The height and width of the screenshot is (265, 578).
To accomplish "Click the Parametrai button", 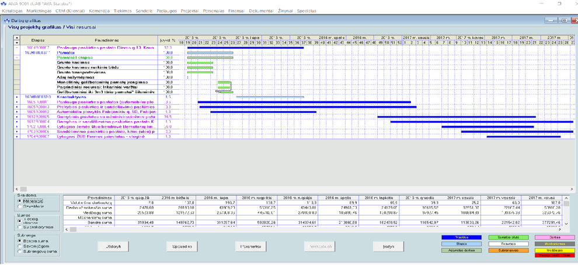I will pos(250,246).
